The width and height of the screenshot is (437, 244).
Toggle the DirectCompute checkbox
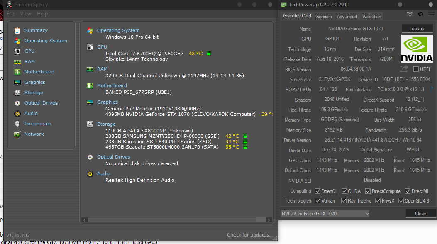coord(368,191)
